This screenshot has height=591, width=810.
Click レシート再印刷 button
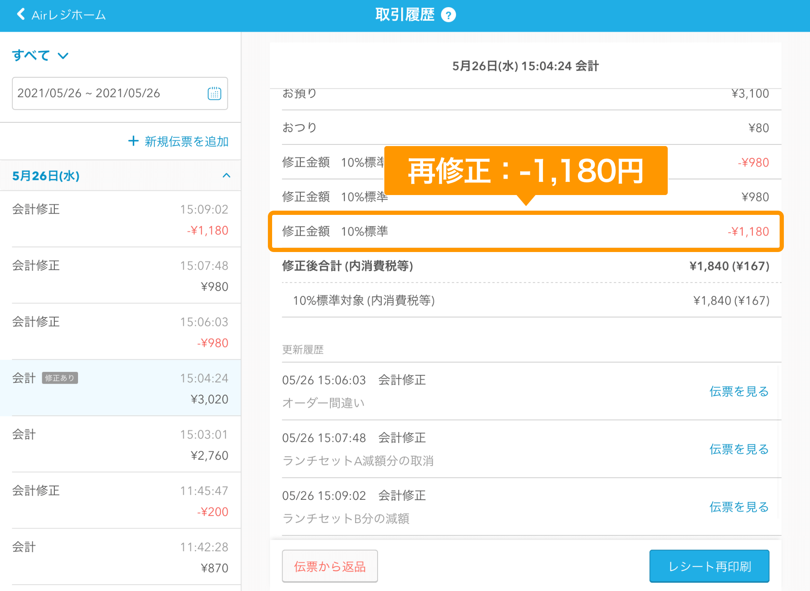[710, 566]
